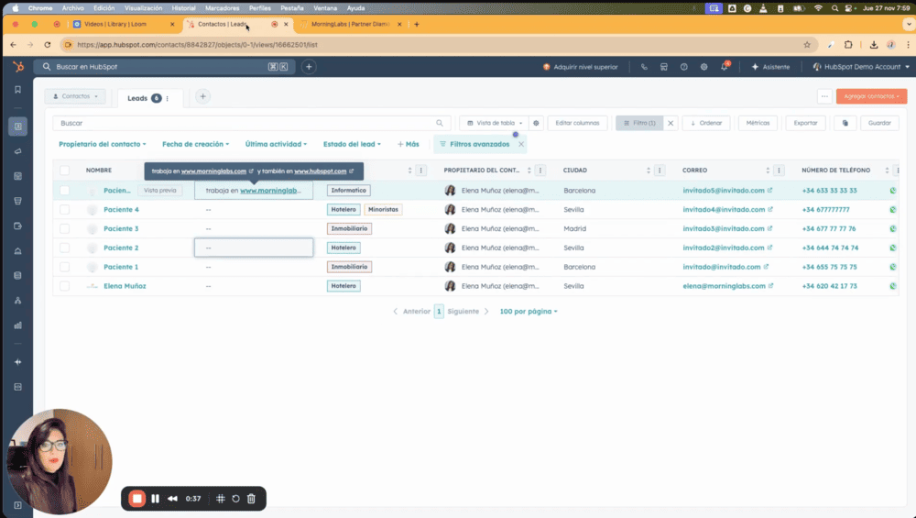Open the help question-mark icon
Image resolution: width=916 pixels, height=518 pixels.
(683, 67)
